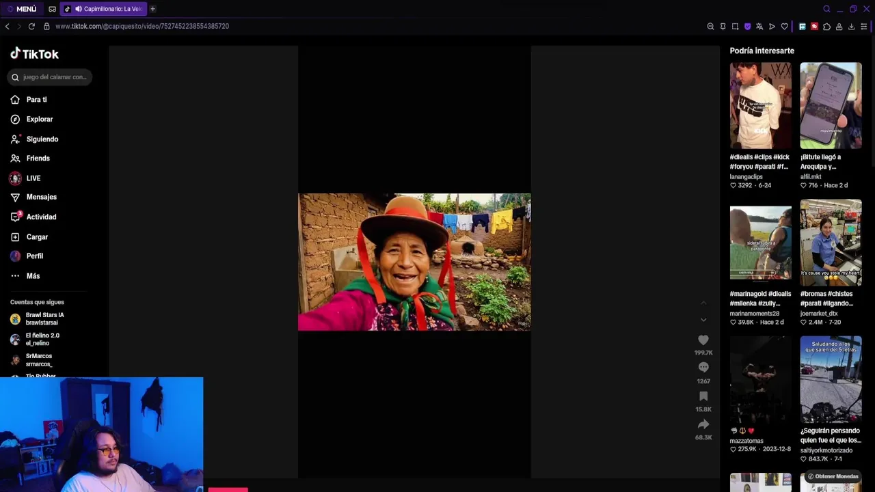The height and width of the screenshot is (492, 875).
Task: Open Actividad notifications
Action: click(34, 217)
